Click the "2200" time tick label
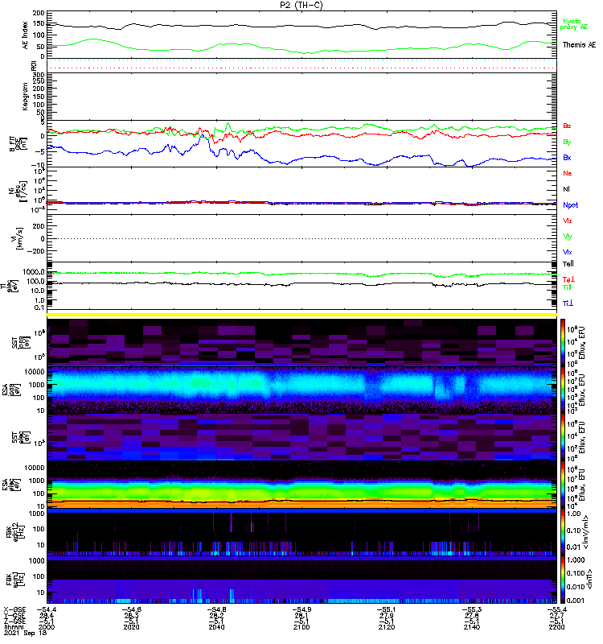 point(556,627)
